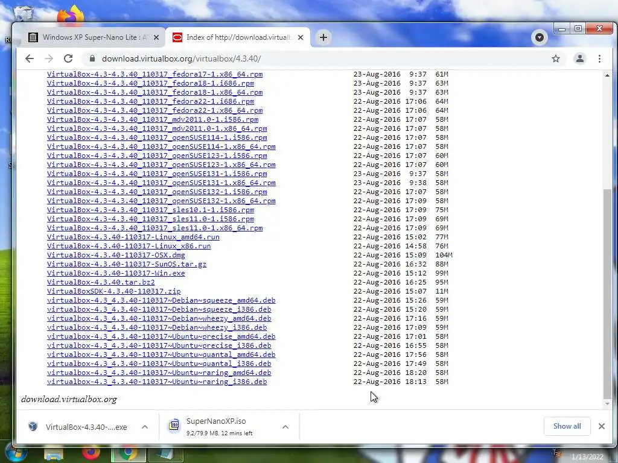Select the Index of download.virtualbox tab
Image resolution: width=618 pixels, height=463 pixels.
point(238,37)
